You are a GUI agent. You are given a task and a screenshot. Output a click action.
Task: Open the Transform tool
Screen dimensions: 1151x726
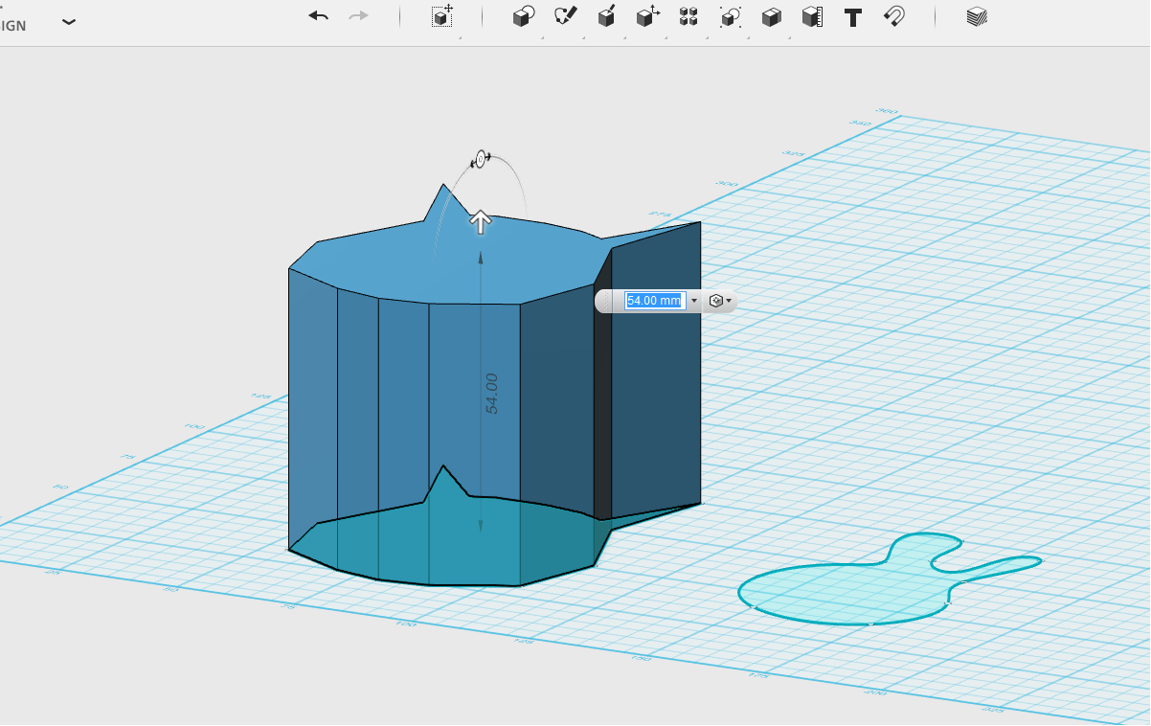(x=441, y=17)
